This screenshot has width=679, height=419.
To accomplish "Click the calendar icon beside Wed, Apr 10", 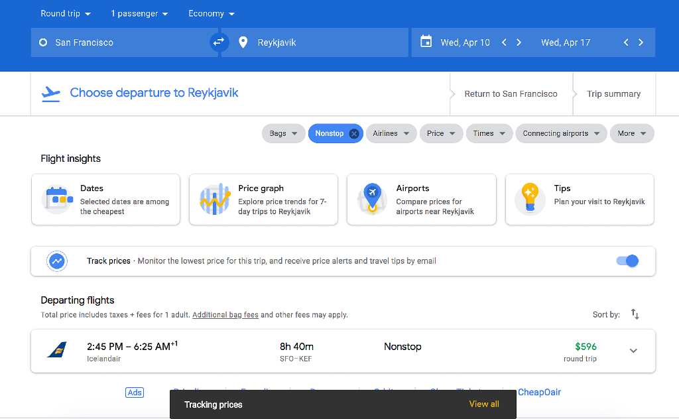I will click(x=426, y=42).
